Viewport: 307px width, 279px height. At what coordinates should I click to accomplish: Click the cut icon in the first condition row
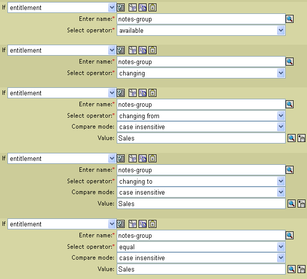pos(133,8)
